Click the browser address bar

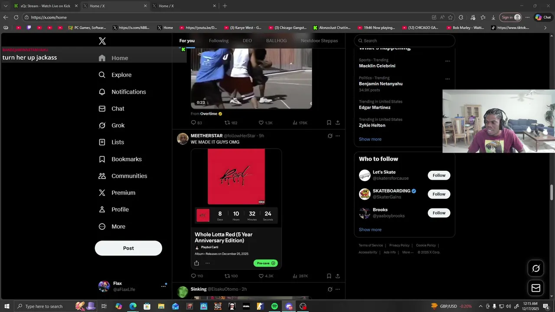point(225,17)
